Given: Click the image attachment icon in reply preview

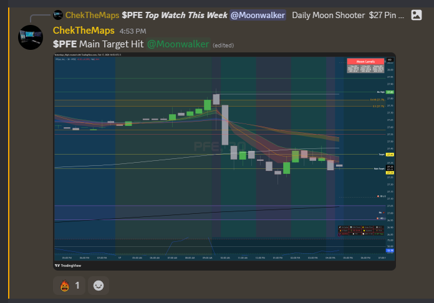Looking at the screenshot, I should click(417, 15).
